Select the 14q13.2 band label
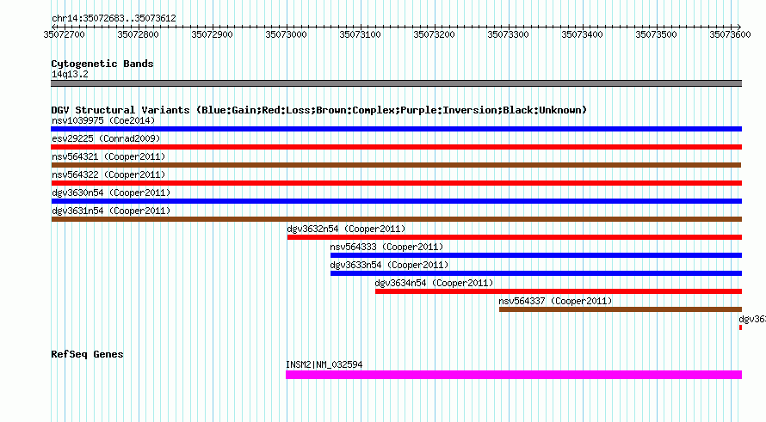Screen dimensions: 766x422 (70, 74)
